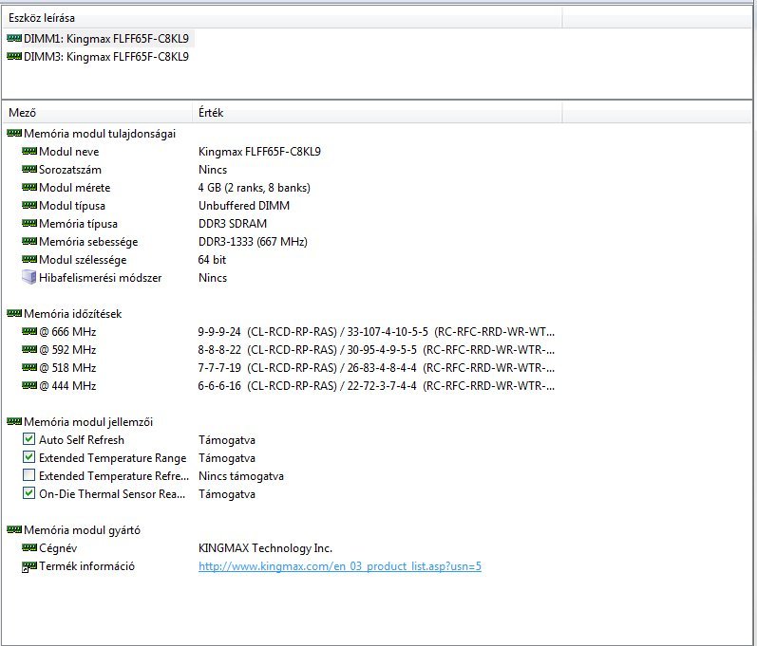The image size is (757, 646).
Task: Click icon next to Modul mérete
Action: (29, 187)
